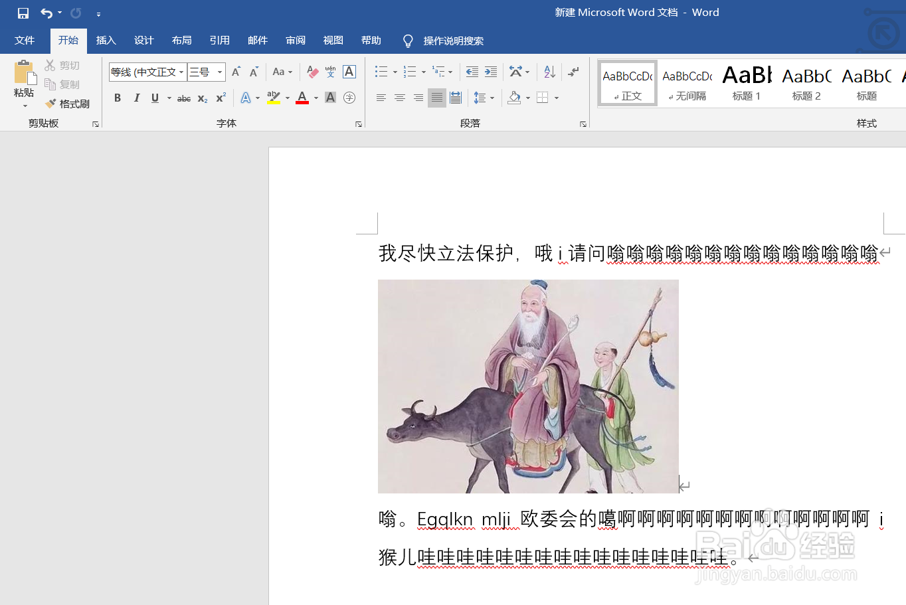Toggle Bold formatting
This screenshot has height=605, width=906.
118,98
